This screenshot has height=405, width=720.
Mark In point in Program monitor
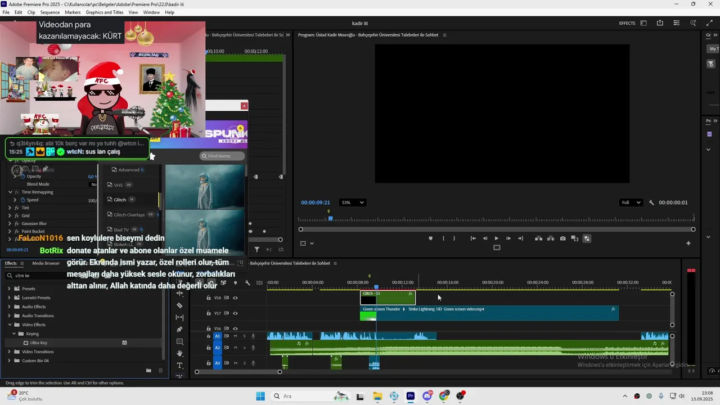tap(443, 238)
